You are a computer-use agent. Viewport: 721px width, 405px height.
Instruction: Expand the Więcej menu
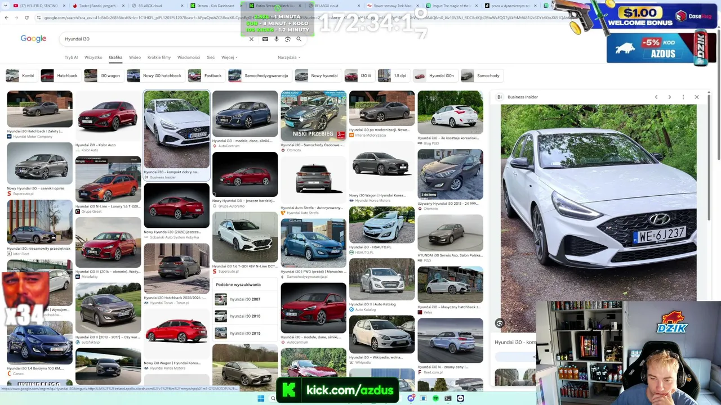[x=229, y=57]
